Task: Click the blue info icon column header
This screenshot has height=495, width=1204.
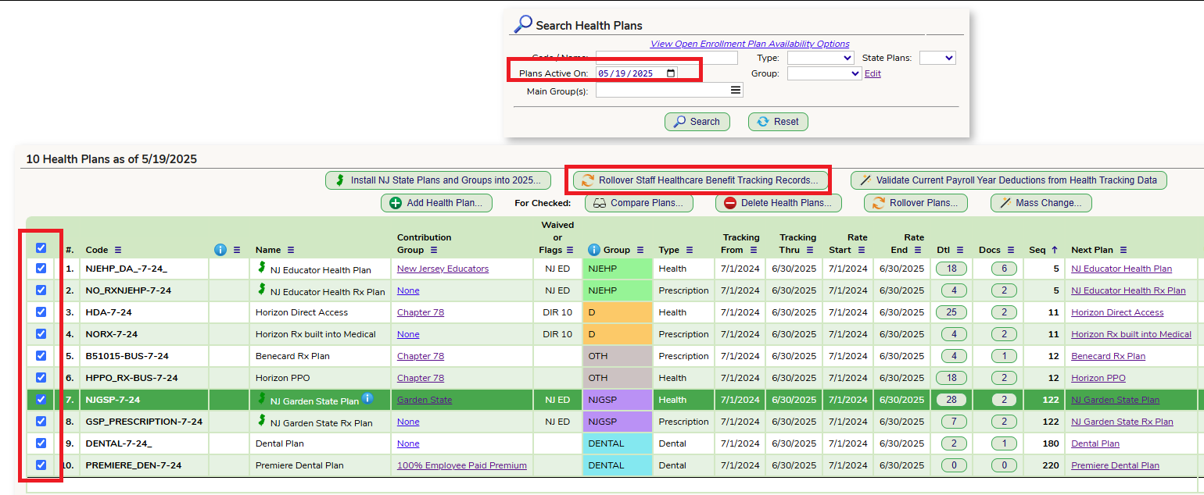Action: click(x=220, y=250)
